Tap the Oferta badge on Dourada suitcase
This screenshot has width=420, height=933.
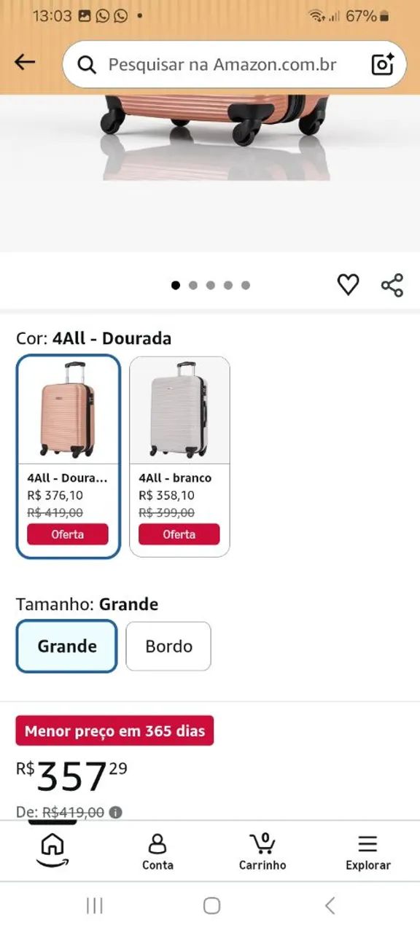(68, 534)
